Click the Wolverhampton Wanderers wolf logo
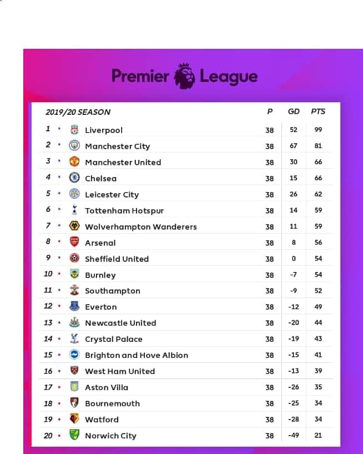Image resolution: width=363 pixels, height=454 pixels. click(x=74, y=226)
